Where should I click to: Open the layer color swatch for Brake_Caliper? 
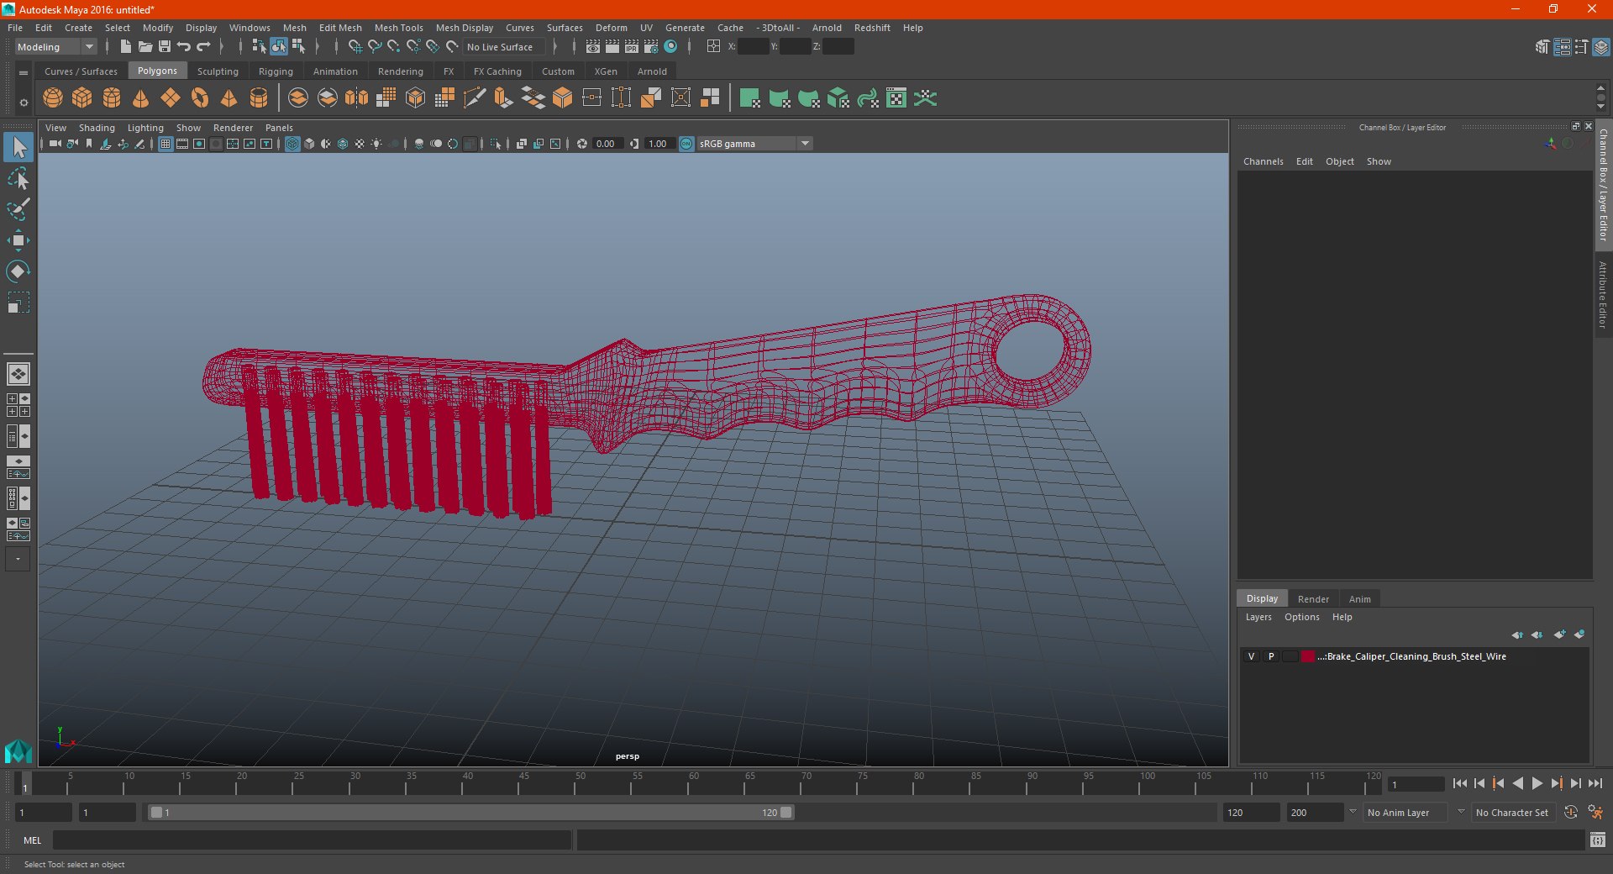pos(1308,656)
